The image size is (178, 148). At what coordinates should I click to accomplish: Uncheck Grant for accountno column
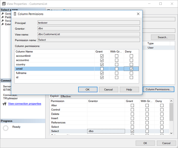point(102,60)
